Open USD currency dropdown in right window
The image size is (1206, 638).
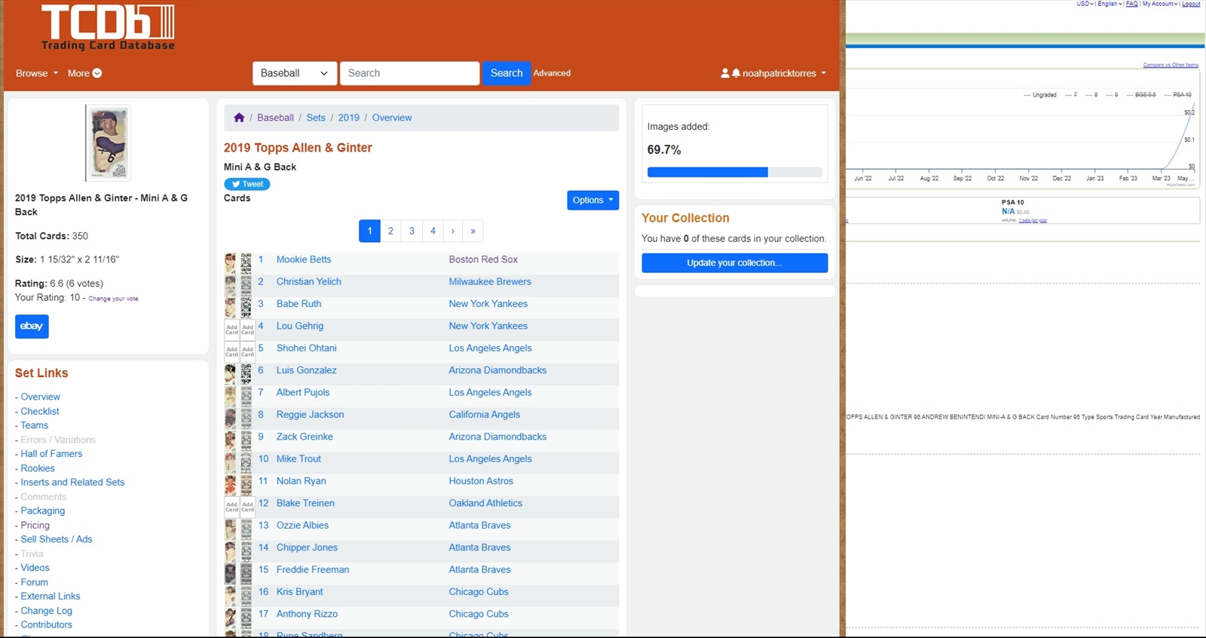[x=1085, y=4]
